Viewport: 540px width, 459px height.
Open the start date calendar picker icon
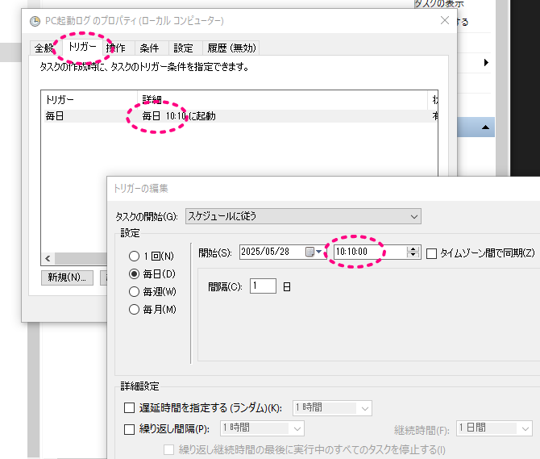click(x=309, y=252)
